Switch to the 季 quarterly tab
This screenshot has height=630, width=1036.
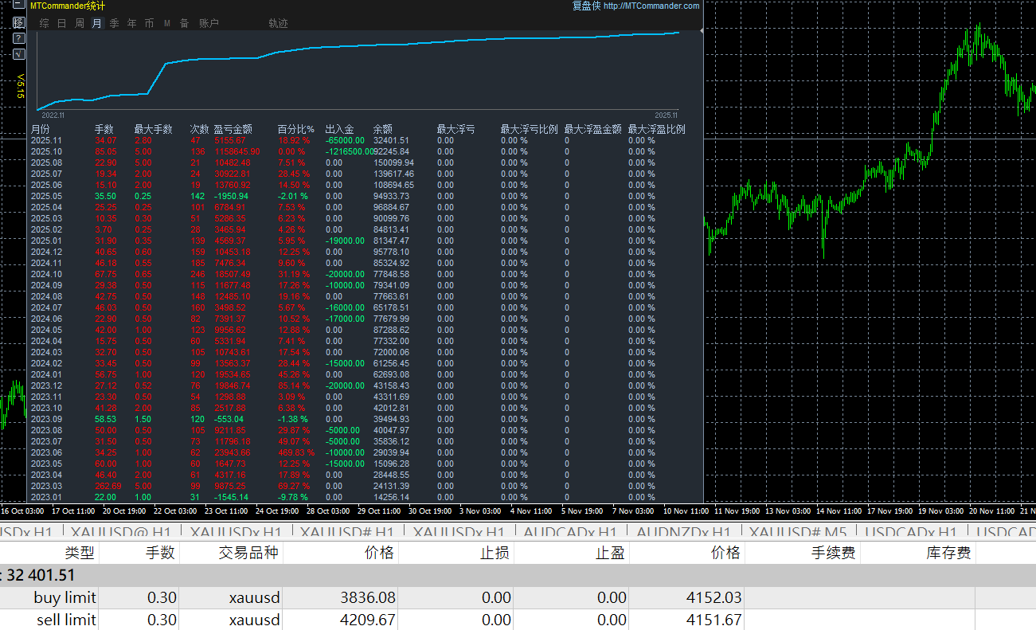(115, 24)
